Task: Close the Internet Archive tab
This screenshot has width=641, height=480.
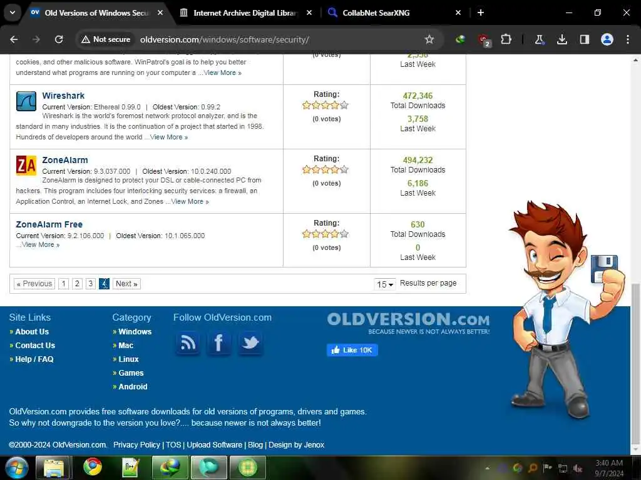Action: 309,12
